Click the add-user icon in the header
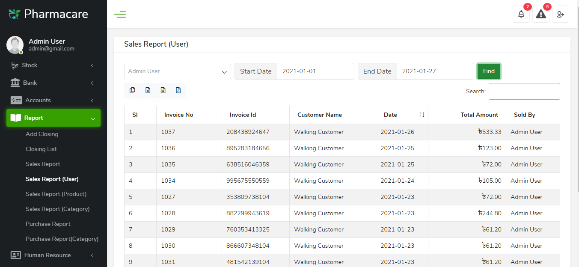The height and width of the screenshot is (267, 579). click(x=560, y=14)
